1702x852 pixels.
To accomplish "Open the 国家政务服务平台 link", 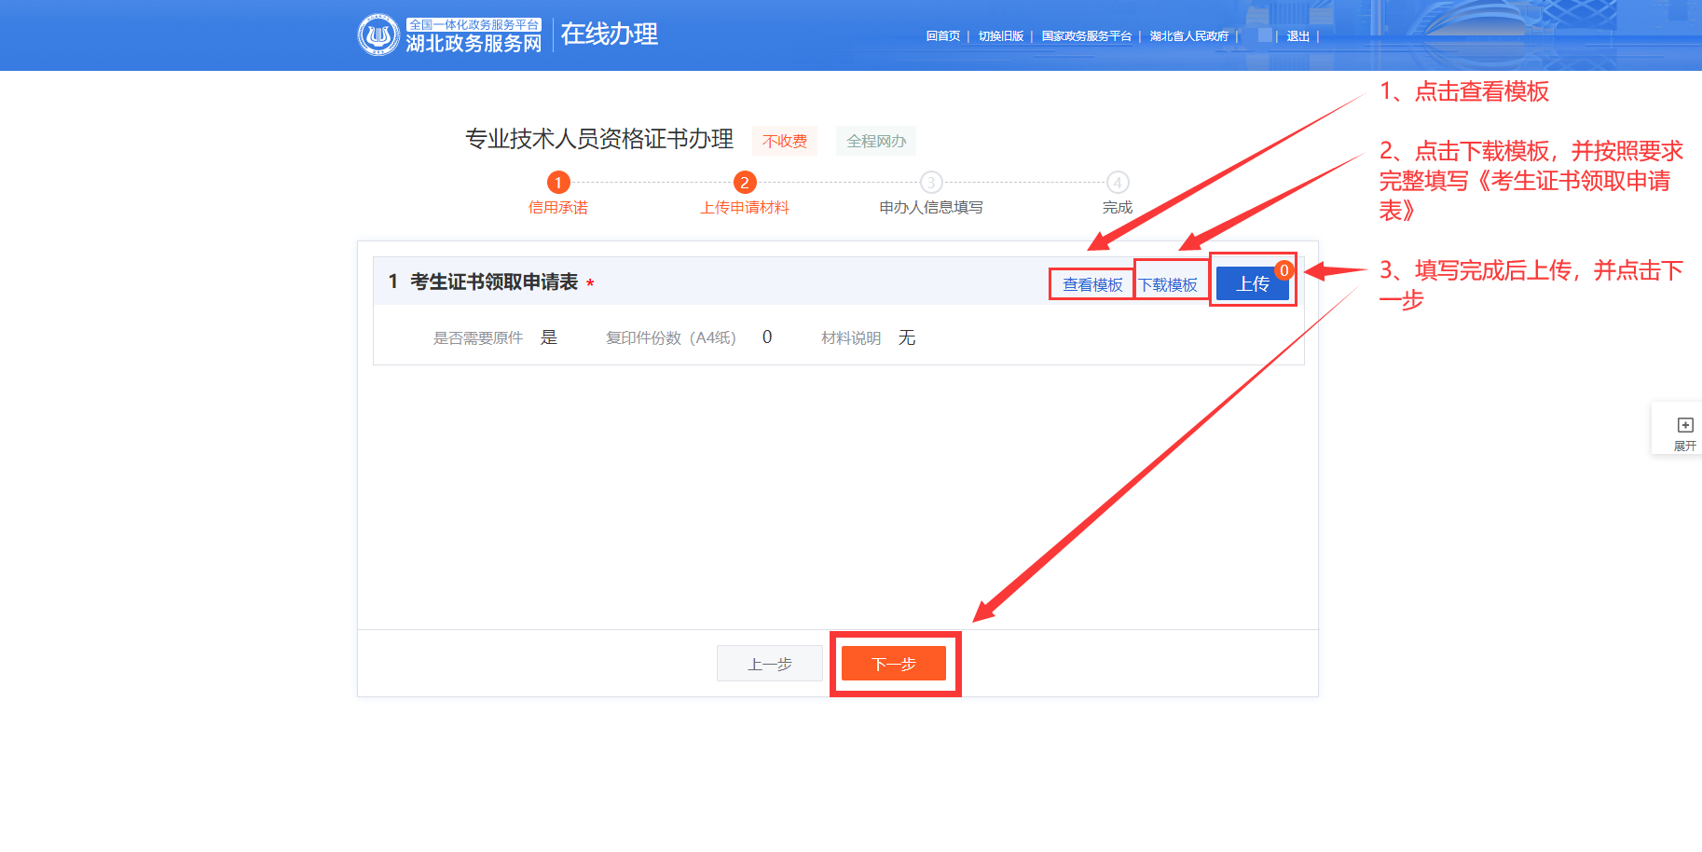I will tap(1086, 36).
